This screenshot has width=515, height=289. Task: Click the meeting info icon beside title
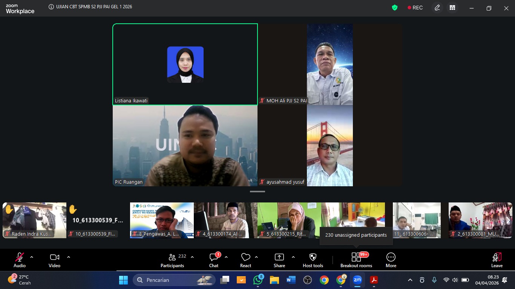tap(51, 7)
